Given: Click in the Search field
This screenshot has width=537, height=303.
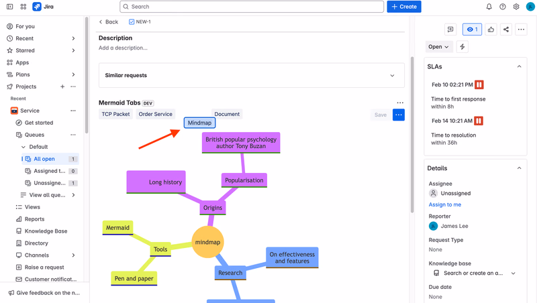Looking at the screenshot, I should tap(252, 7).
